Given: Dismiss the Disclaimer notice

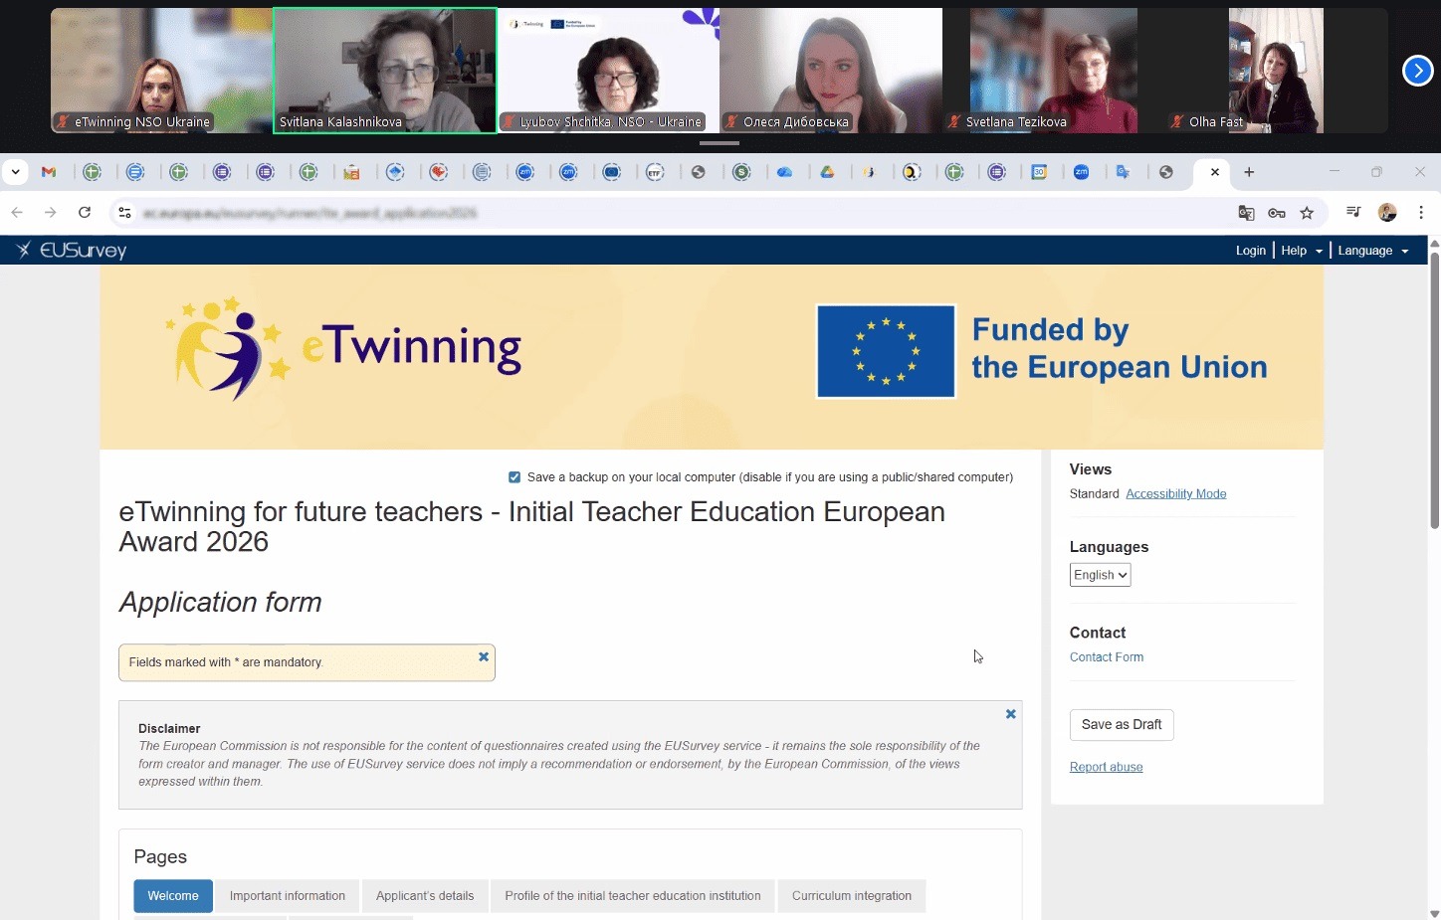Looking at the screenshot, I should tap(1009, 714).
